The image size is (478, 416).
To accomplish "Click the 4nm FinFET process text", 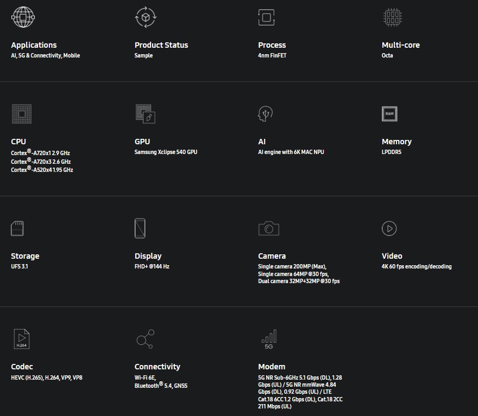I will (x=272, y=55).
